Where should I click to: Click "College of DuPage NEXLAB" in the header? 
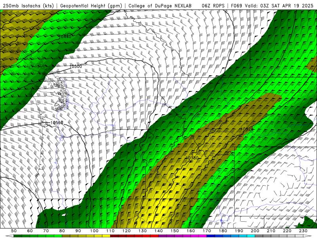click(160, 6)
